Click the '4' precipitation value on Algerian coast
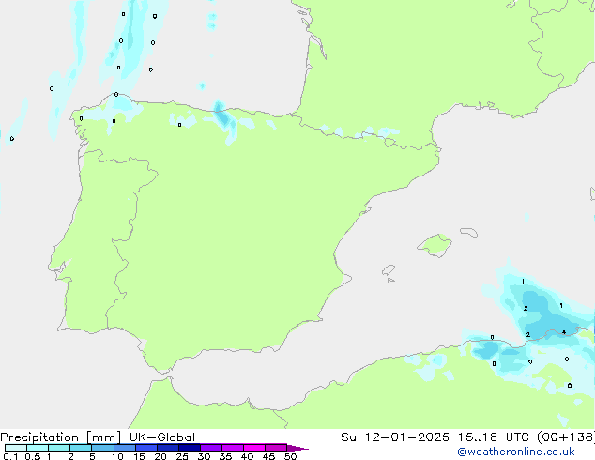Viewport: 595px width, 460px height. 564,332
